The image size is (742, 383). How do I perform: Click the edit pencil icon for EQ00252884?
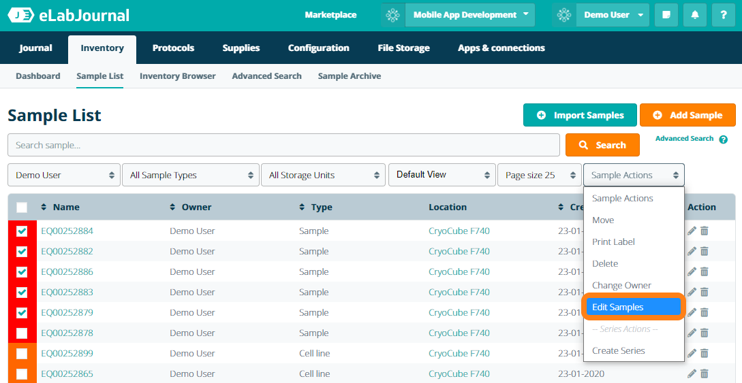tap(692, 231)
